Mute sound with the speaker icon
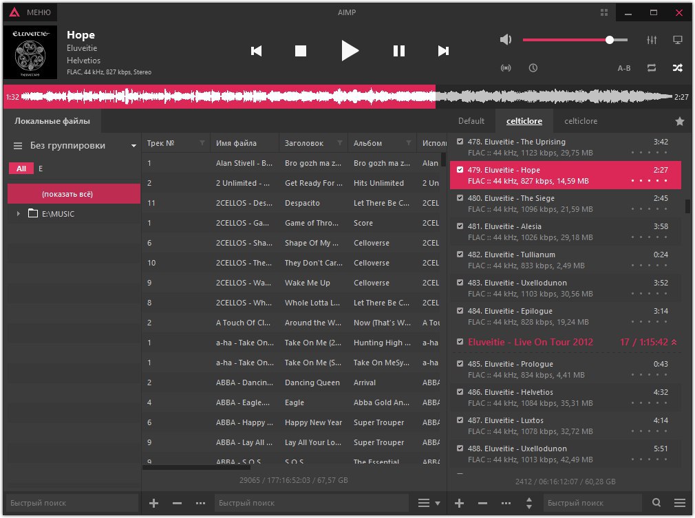 coord(506,39)
